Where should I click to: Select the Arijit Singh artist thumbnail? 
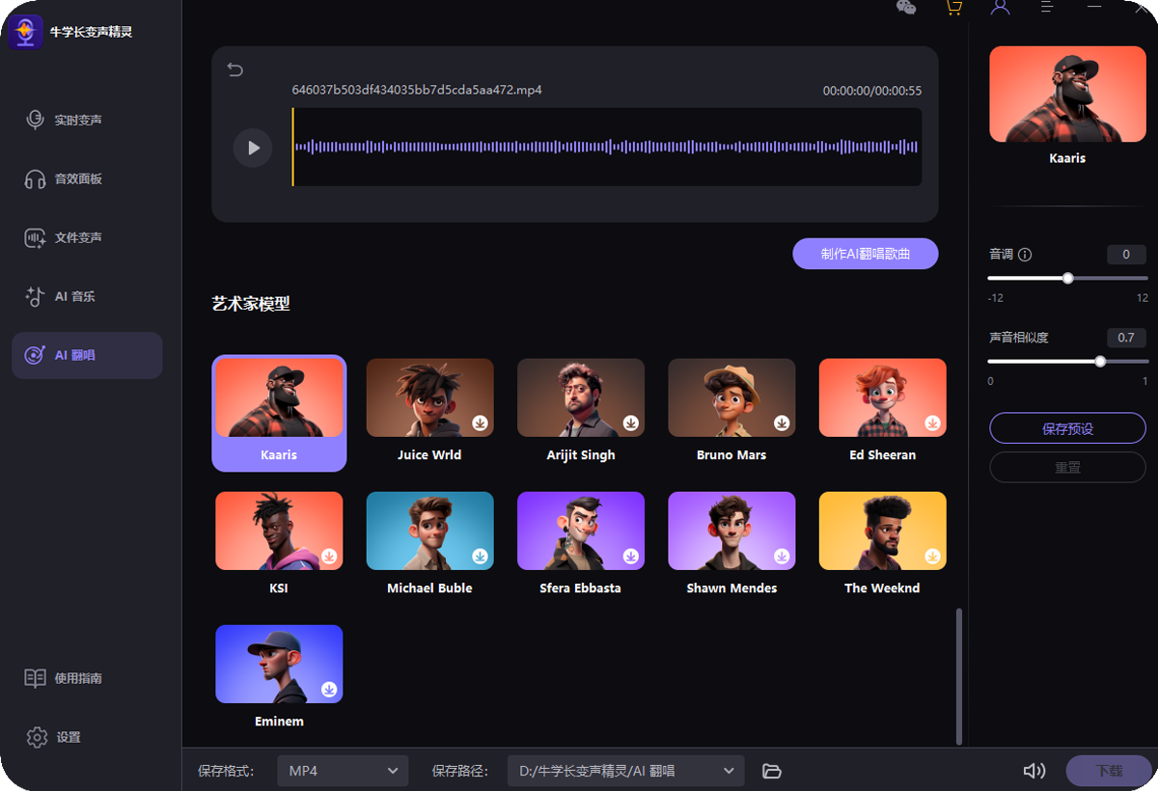[x=580, y=397]
